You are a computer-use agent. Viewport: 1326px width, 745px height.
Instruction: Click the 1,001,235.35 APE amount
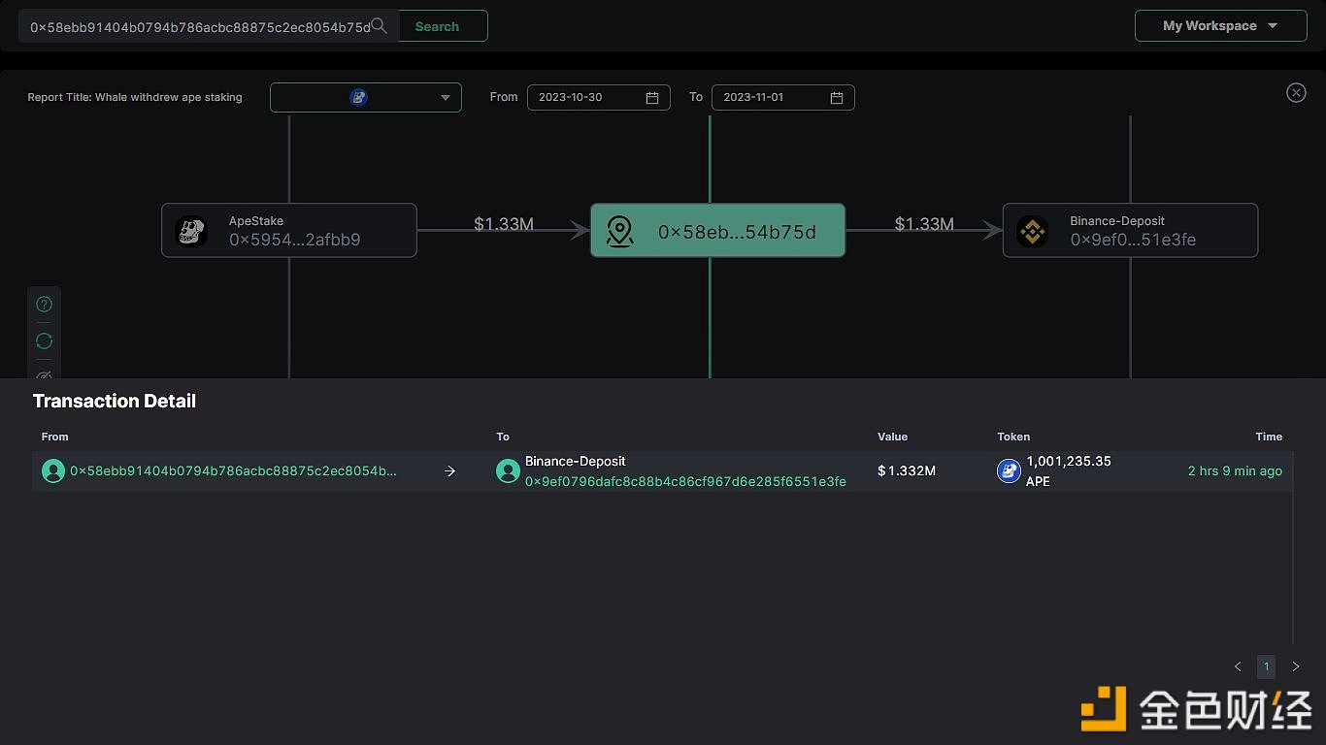coord(1069,470)
